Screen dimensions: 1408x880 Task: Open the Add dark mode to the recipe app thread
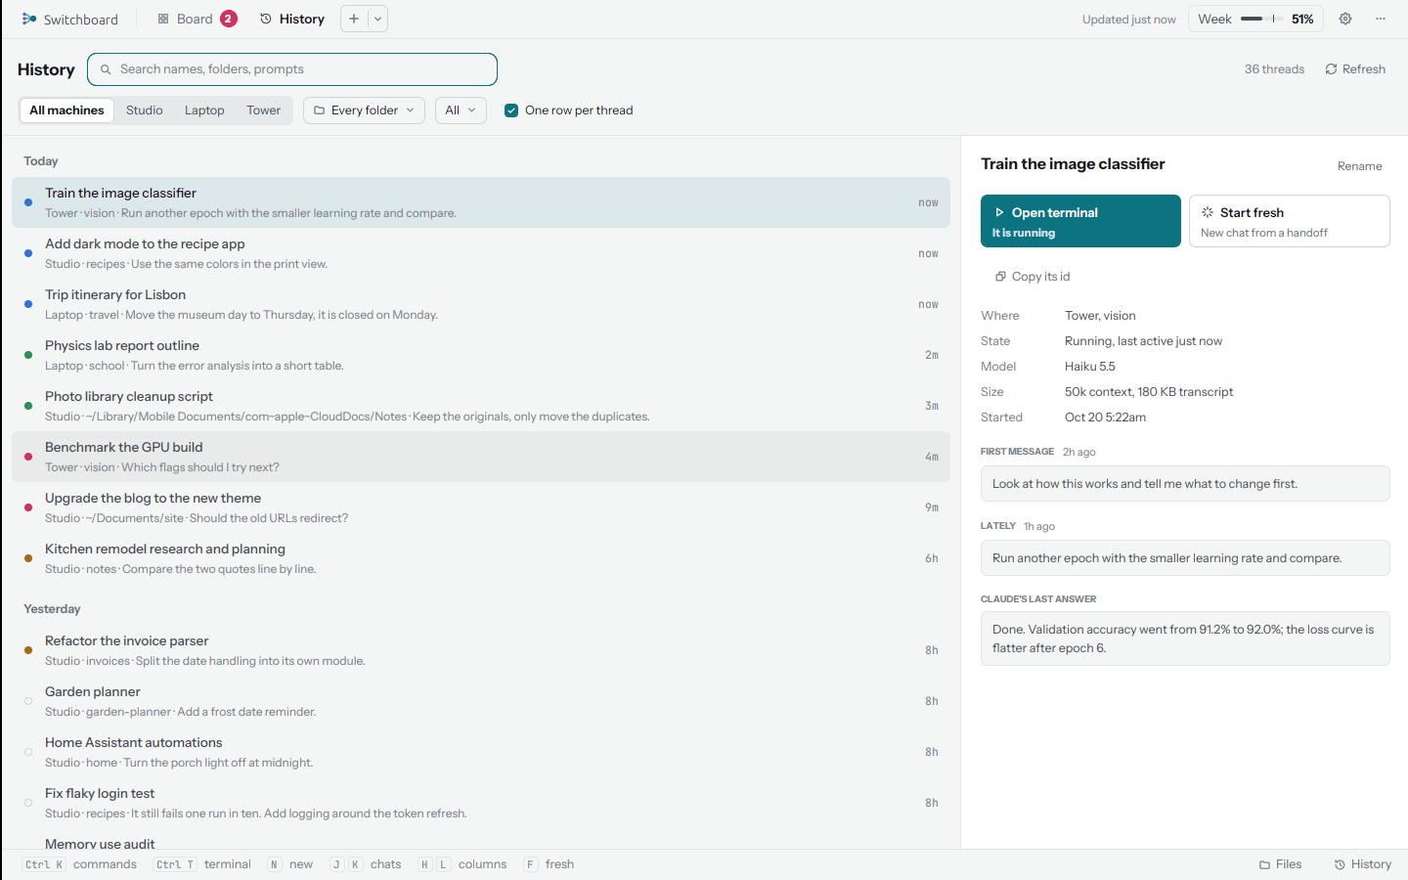[x=481, y=253]
